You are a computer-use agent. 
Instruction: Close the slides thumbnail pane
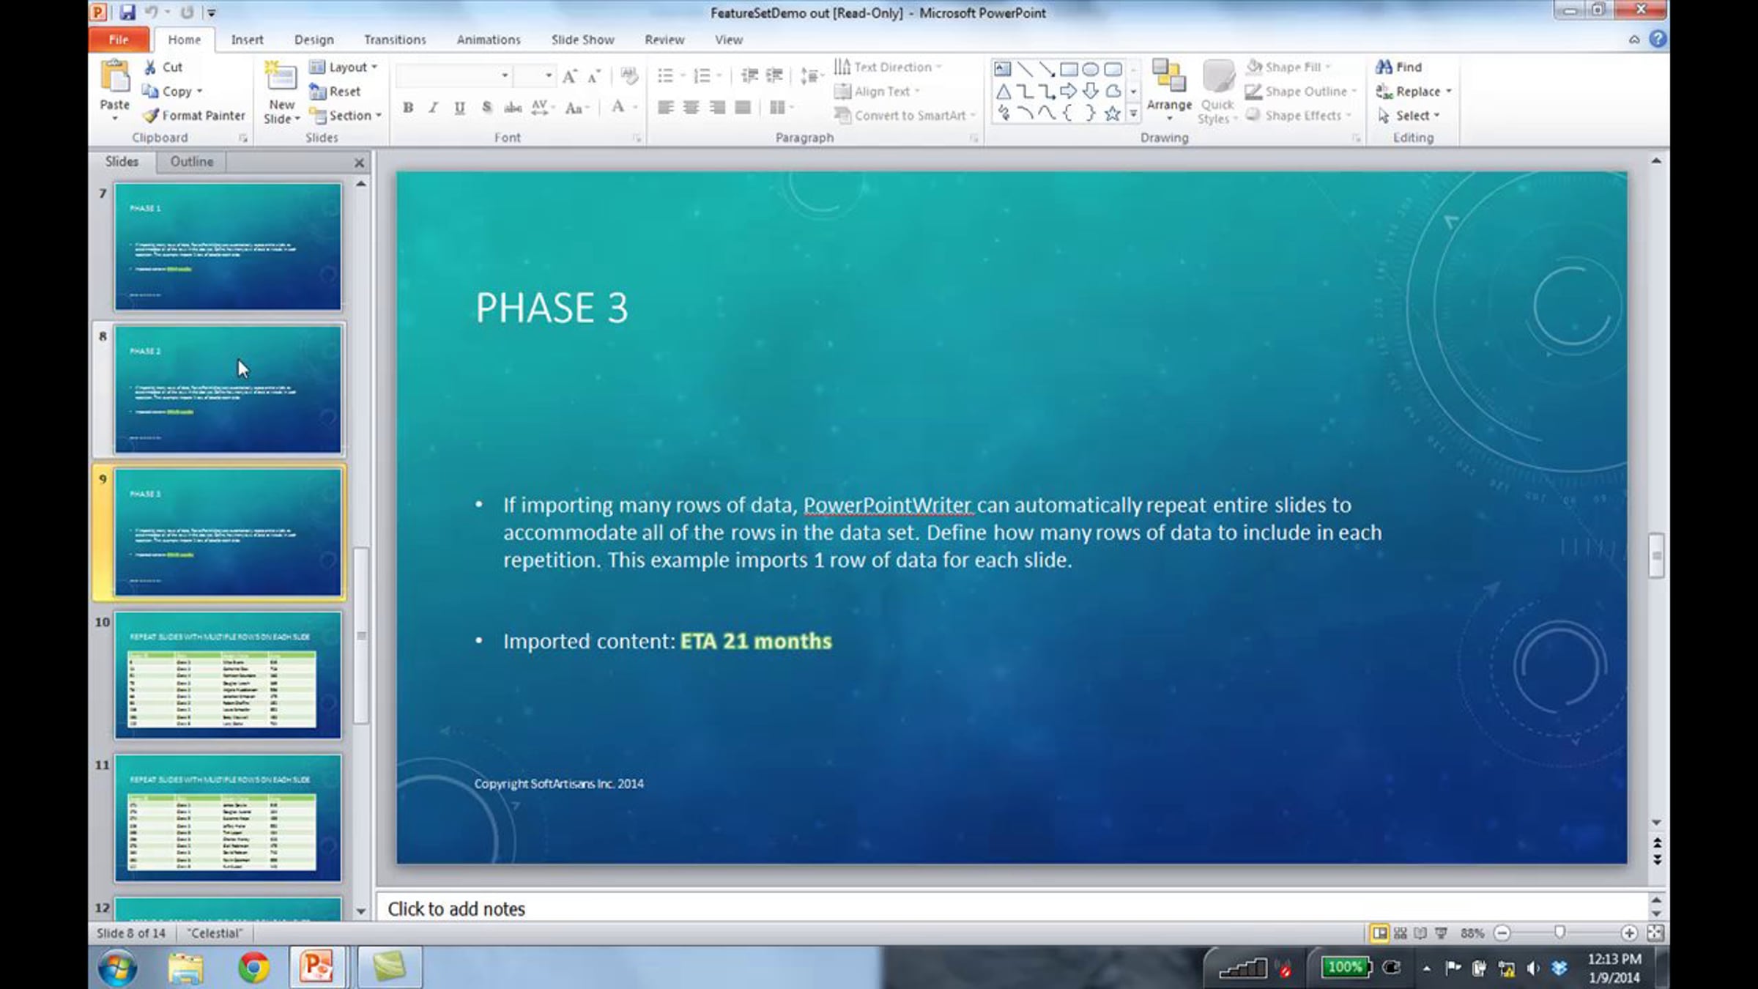pos(359,163)
